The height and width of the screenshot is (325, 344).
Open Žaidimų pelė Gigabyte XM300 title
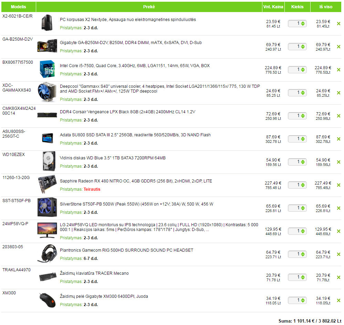[104, 296]
